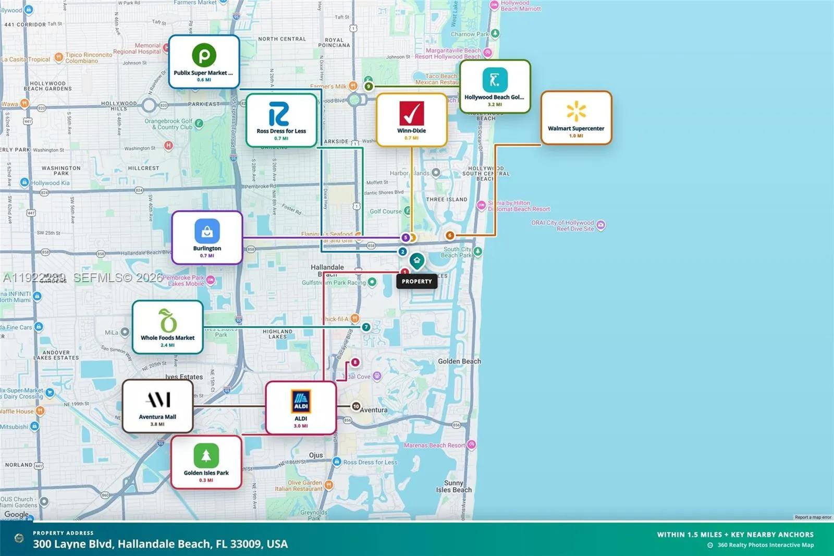
Task: Click the Tipico Rinconcito Colombiano restaurant pin
Action: pos(59,57)
